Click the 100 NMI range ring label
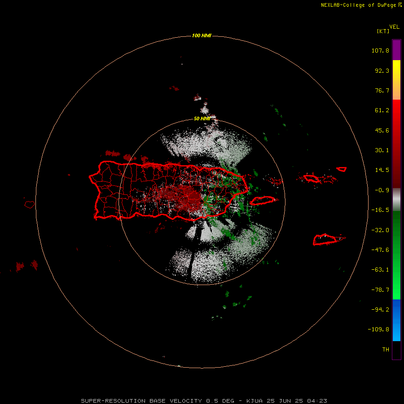Image resolution: width=404 pixels, height=404 pixels. coord(202,35)
